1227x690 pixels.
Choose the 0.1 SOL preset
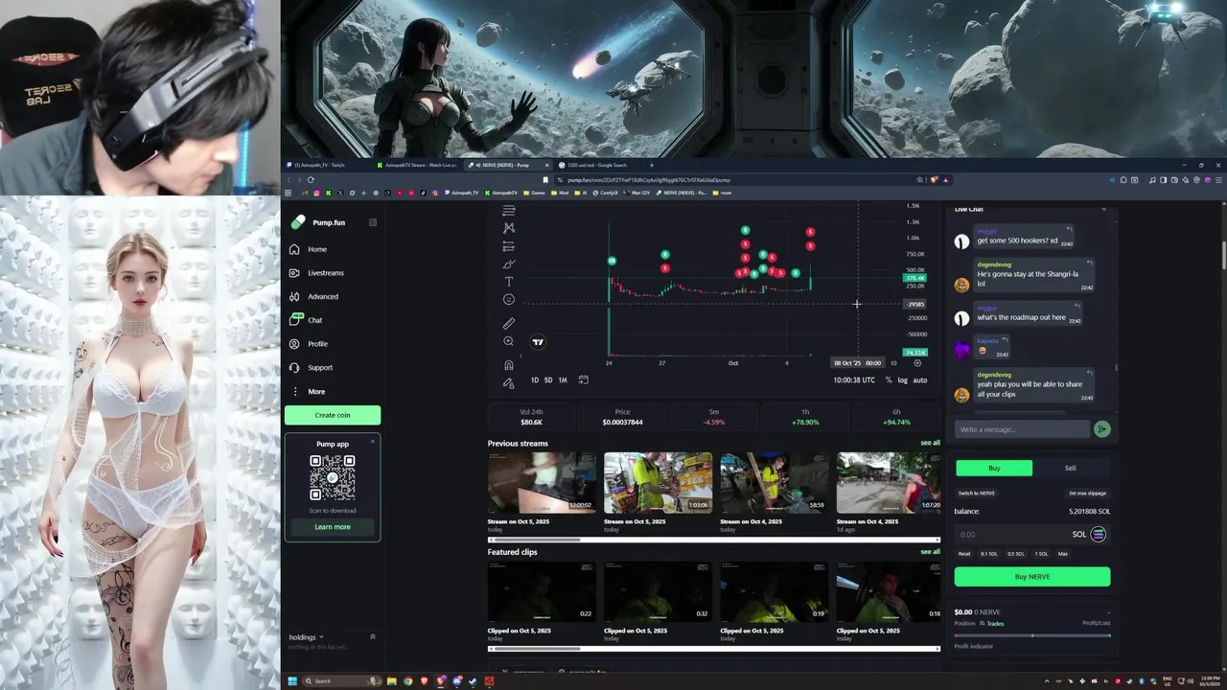[989, 554]
